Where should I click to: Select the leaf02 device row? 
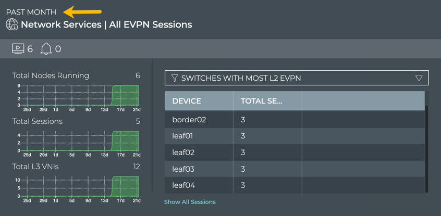click(183, 153)
